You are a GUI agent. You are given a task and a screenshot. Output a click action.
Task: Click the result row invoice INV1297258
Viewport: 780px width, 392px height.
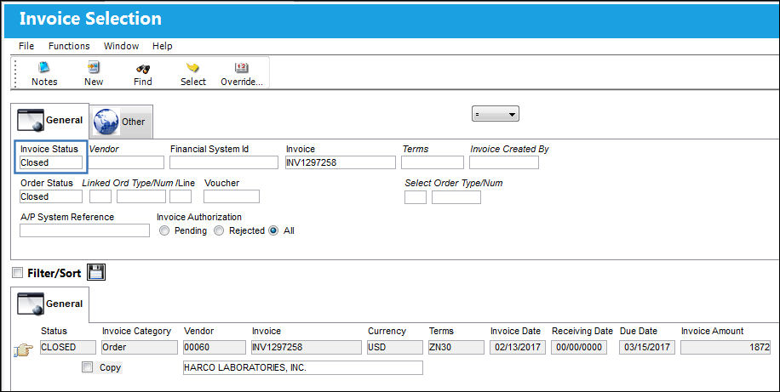tap(307, 347)
